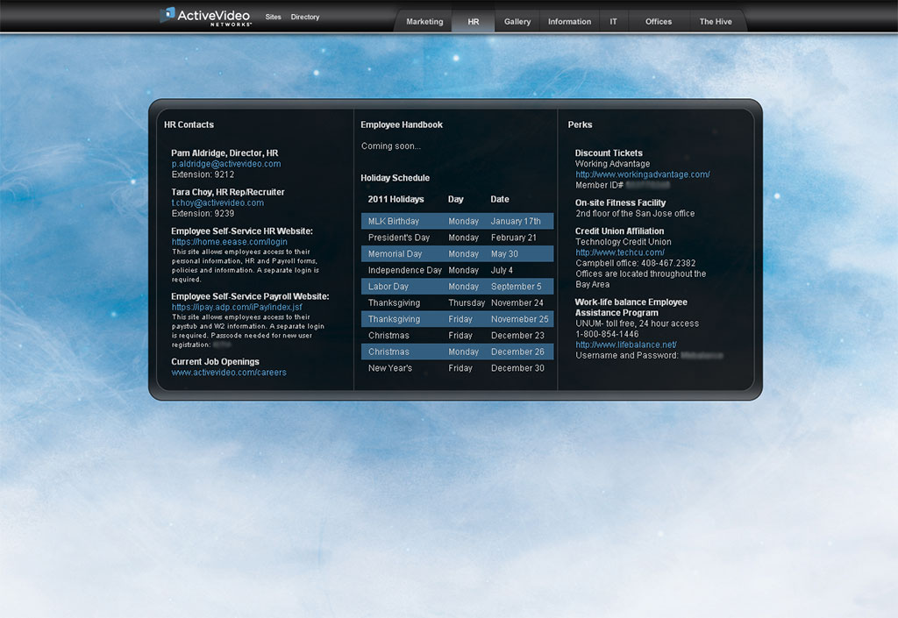The height and width of the screenshot is (618, 898).
Task: Click the HR Contacts heading
Action: pyautogui.click(x=189, y=124)
